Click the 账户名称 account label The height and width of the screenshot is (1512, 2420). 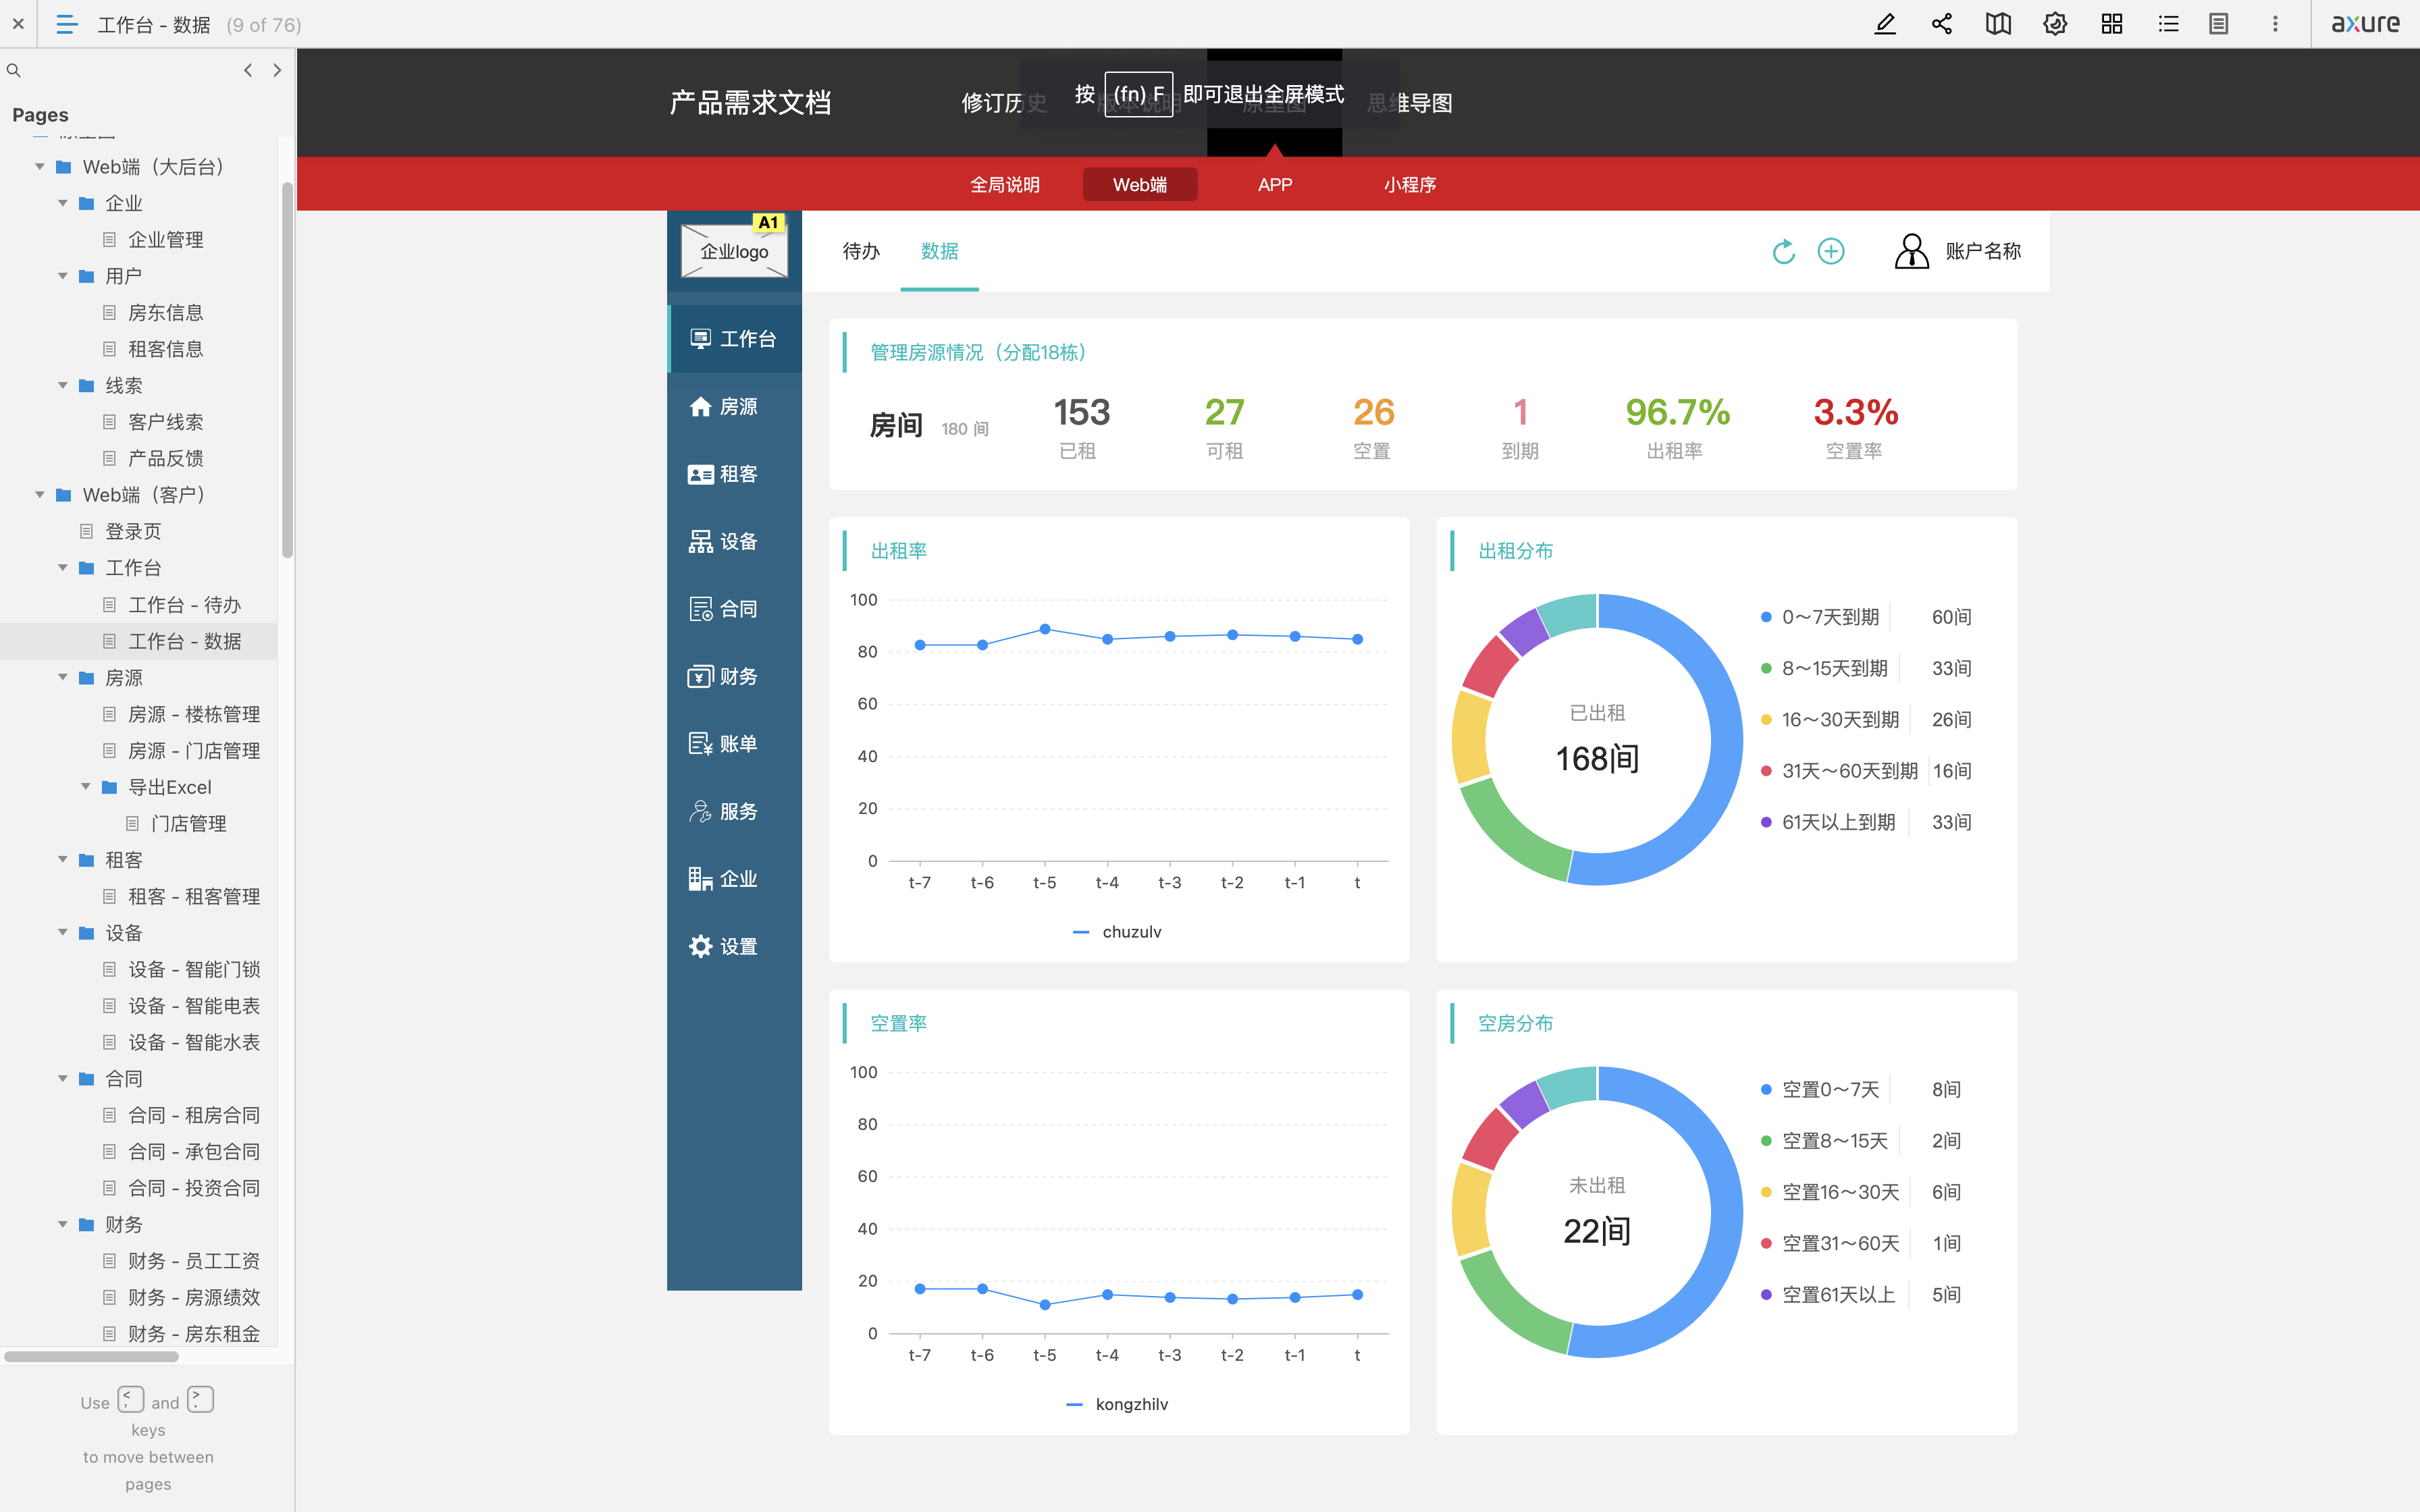(1983, 251)
